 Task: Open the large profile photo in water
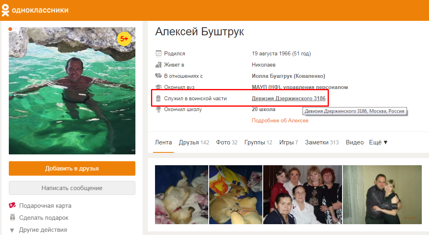coord(72,91)
